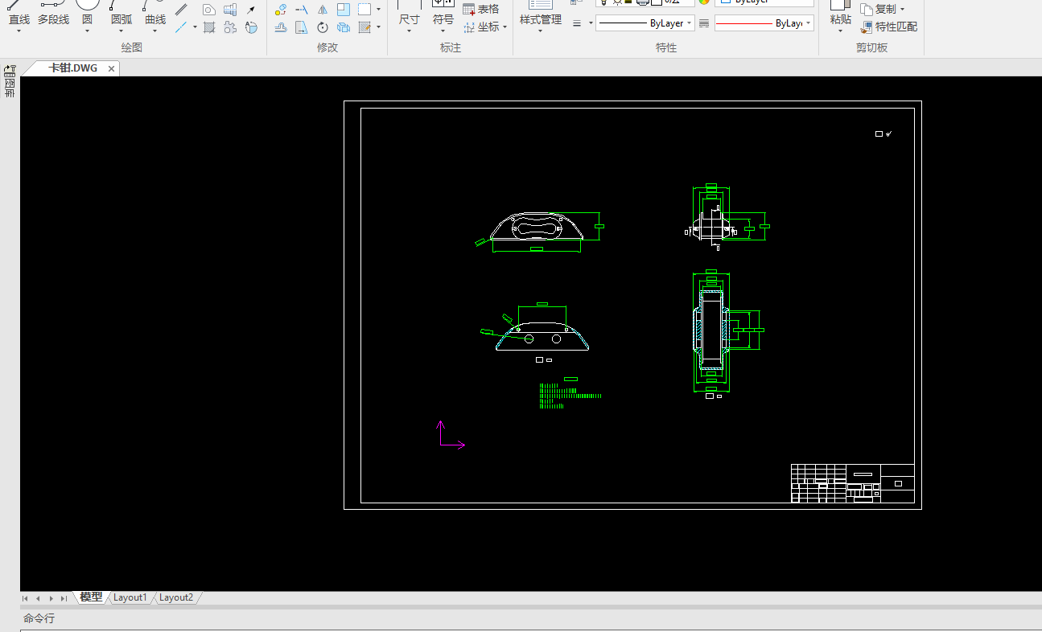
Task: Select the 多段线 (Polyline) tool
Action: pyautogui.click(x=53, y=18)
